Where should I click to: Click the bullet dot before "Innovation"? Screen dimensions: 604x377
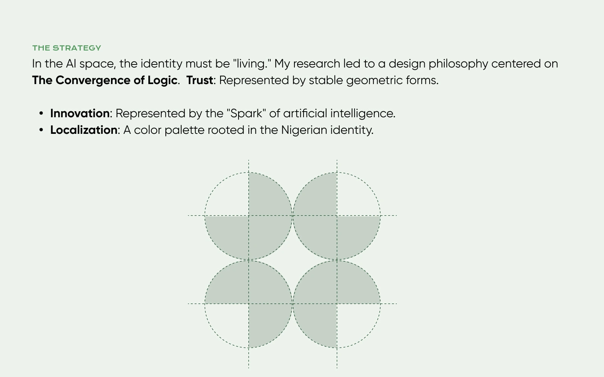(42, 113)
